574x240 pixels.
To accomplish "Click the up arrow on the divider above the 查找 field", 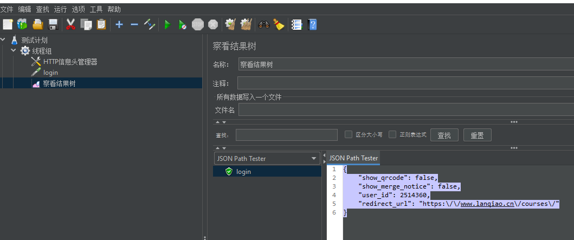I will click(218, 122).
